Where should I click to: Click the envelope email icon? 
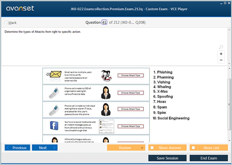click(54, 74)
